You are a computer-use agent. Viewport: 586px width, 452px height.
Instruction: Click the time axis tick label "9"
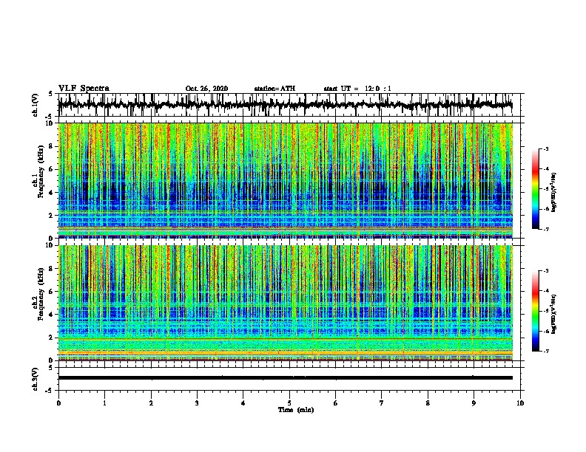474,403
